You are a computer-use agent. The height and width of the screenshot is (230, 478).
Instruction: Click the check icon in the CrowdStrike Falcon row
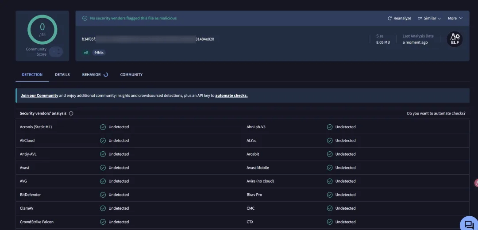(x=103, y=222)
